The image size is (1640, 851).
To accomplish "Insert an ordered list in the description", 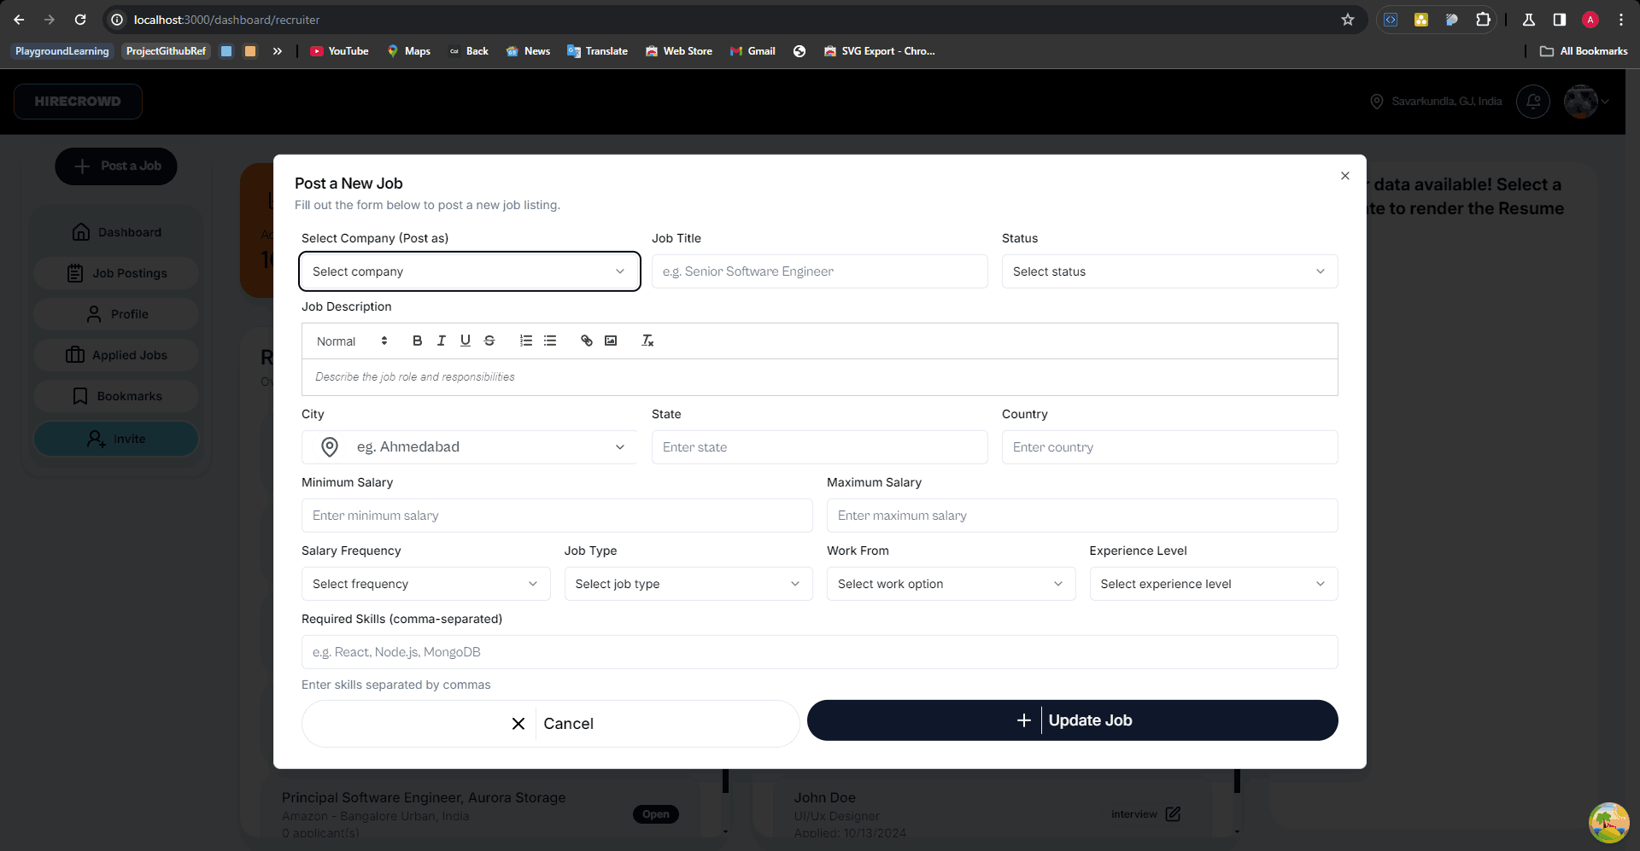I will 526,341.
